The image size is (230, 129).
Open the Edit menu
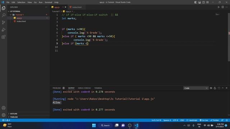[x=13, y=2]
